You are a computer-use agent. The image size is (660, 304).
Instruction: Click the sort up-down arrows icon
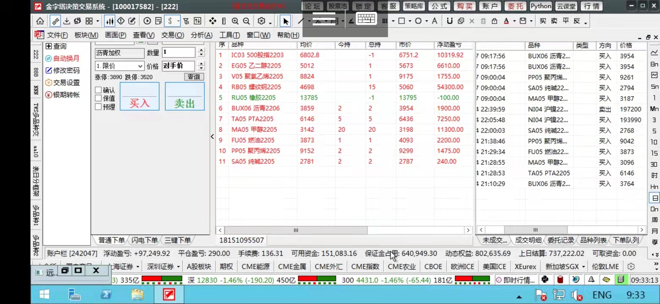[x=198, y=21]
